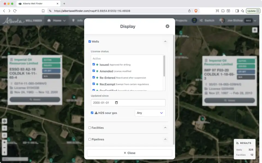Uncheck the Amended license status

coord(94,71)
